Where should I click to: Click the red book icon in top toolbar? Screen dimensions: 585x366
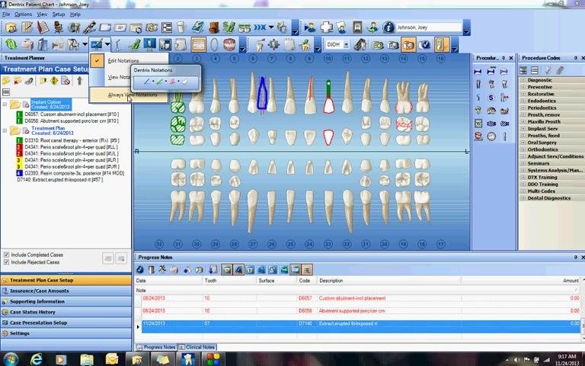point(43,27)
